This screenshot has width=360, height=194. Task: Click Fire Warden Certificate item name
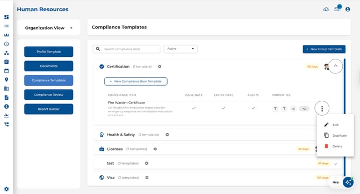[x=126, y=102]
